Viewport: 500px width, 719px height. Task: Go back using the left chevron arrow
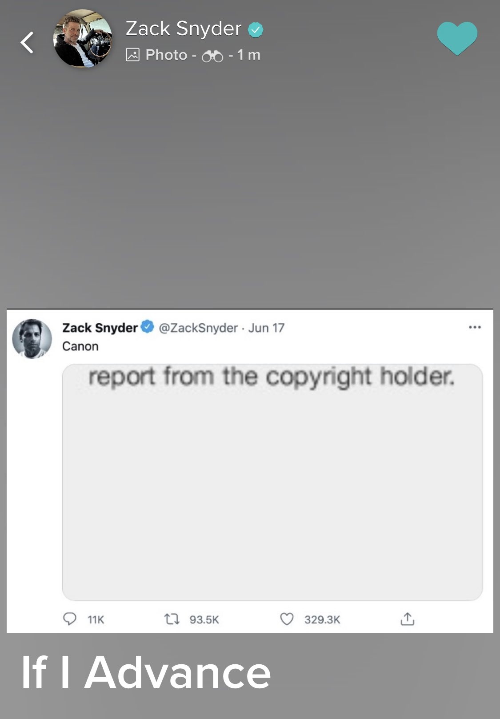(27, 43)
